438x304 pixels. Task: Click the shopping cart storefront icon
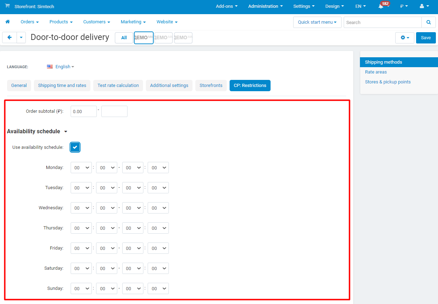(7, 6)
